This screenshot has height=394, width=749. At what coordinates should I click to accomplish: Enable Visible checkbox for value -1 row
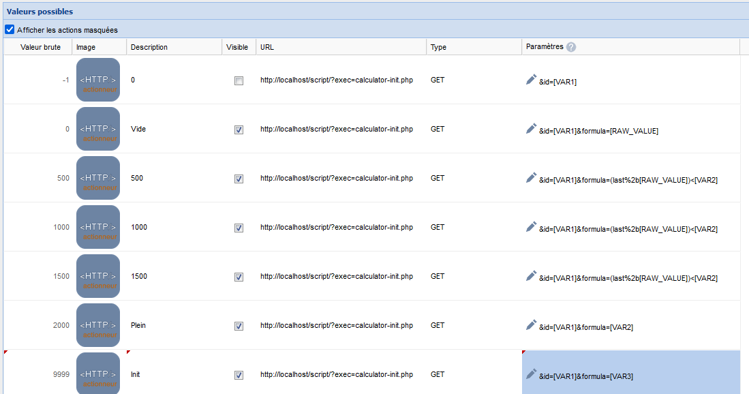(x=239, y=80)
